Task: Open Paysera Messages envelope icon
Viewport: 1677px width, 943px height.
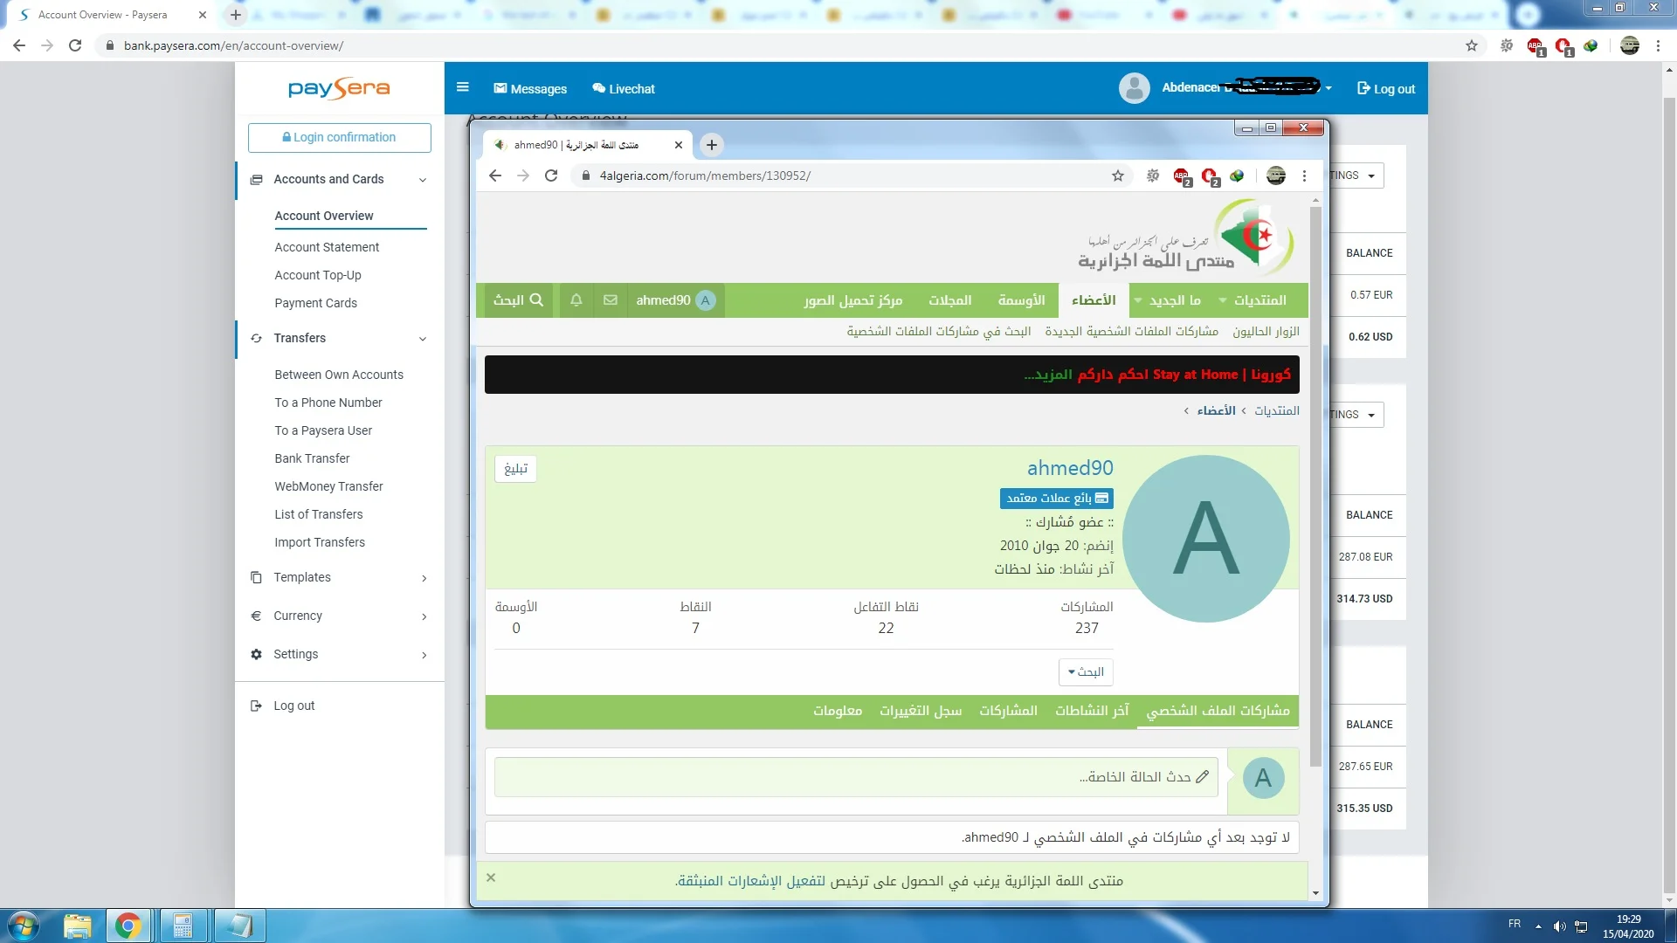Action: pyautogui.click(x=500, y=88)
